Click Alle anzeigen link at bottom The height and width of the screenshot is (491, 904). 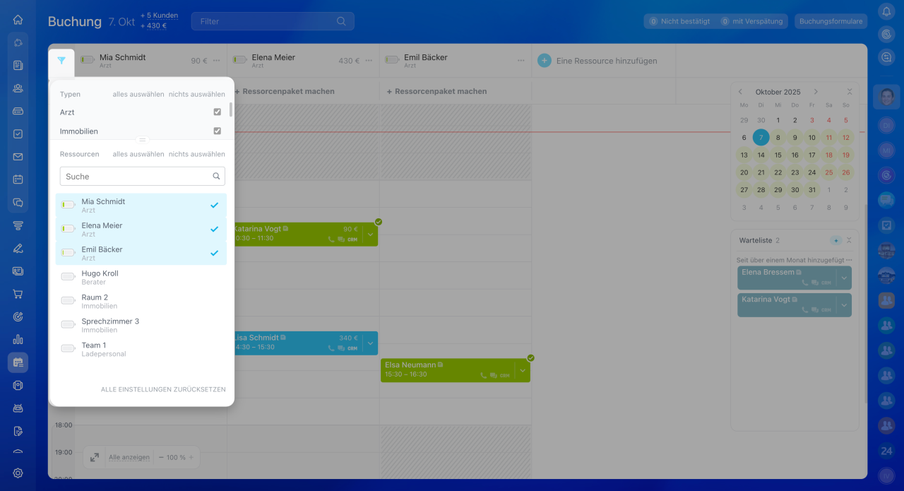pyautogui.click(x=129, y=457)
